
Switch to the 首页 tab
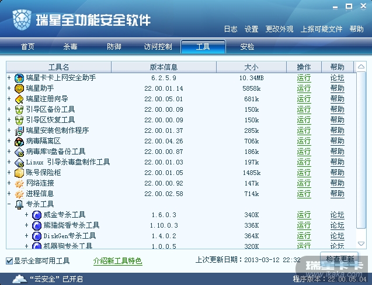click(28, 47)
